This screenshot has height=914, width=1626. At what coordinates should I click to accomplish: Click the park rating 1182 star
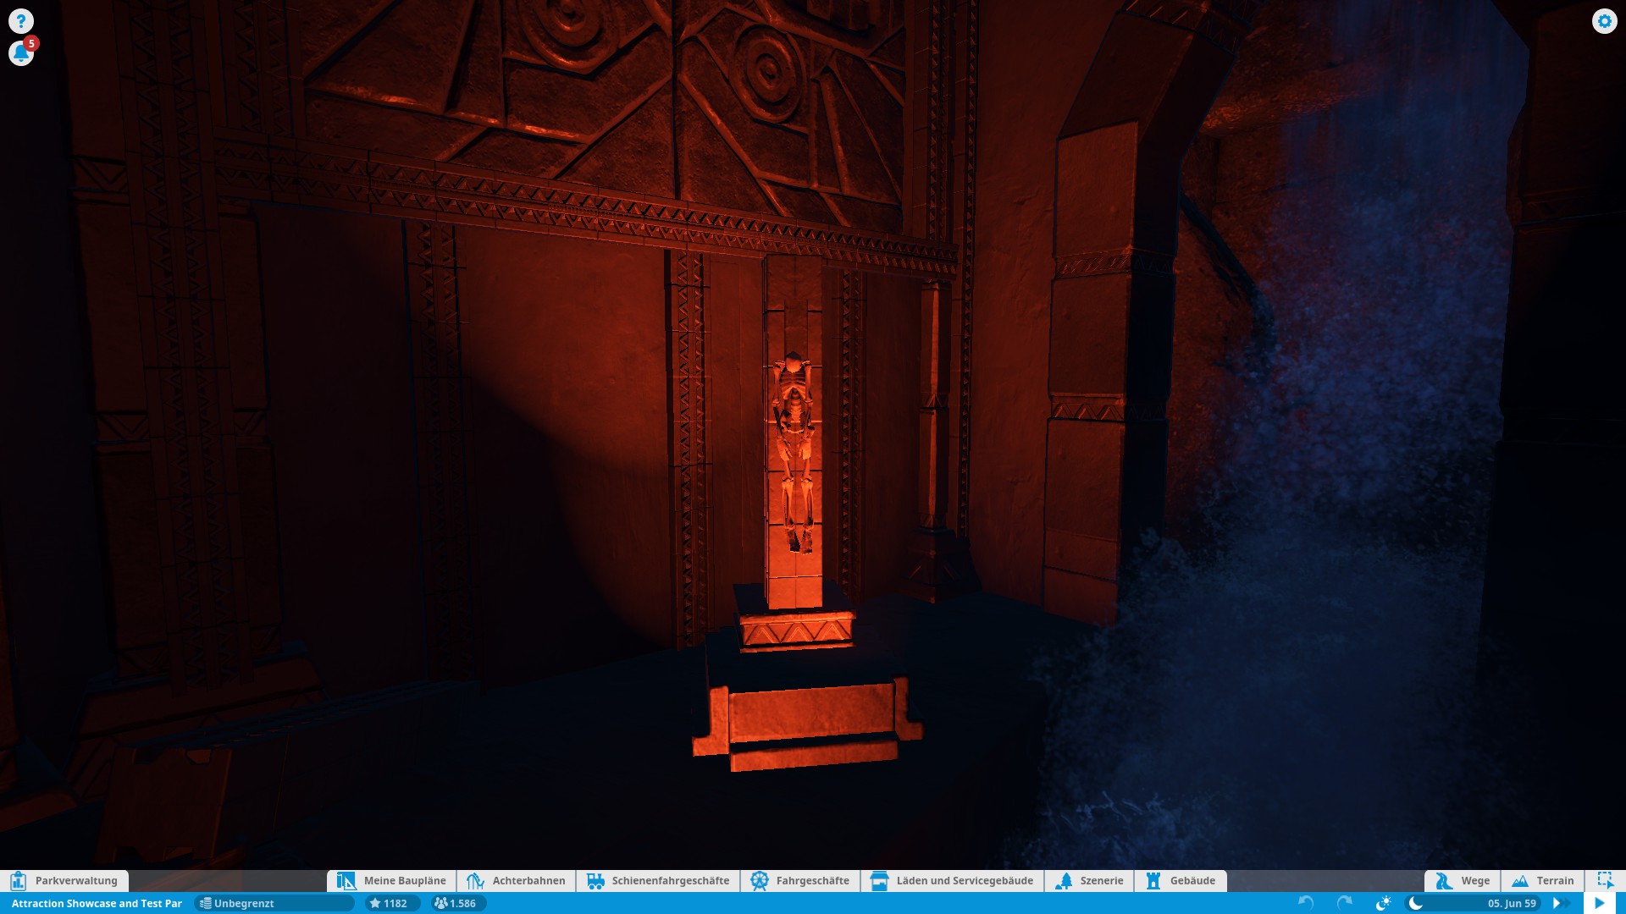pyautogui.click(x=391, y=903)
